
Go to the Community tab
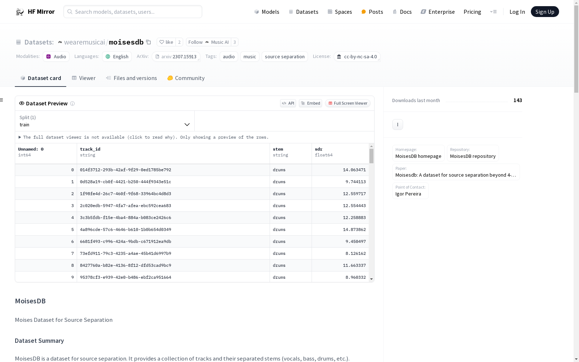186,78
